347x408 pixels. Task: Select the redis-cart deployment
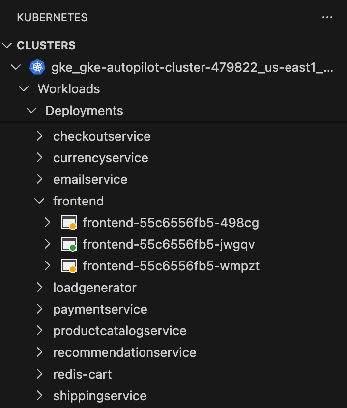(82, 374)
